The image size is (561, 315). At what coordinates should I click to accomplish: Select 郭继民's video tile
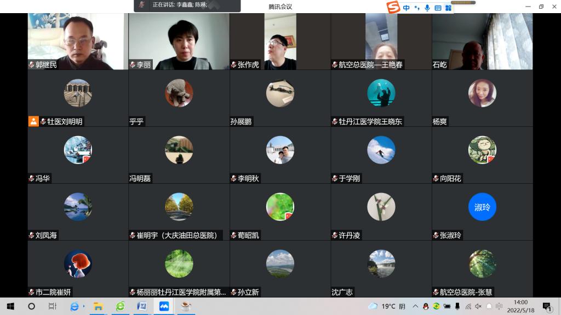[x=78, y=41]
